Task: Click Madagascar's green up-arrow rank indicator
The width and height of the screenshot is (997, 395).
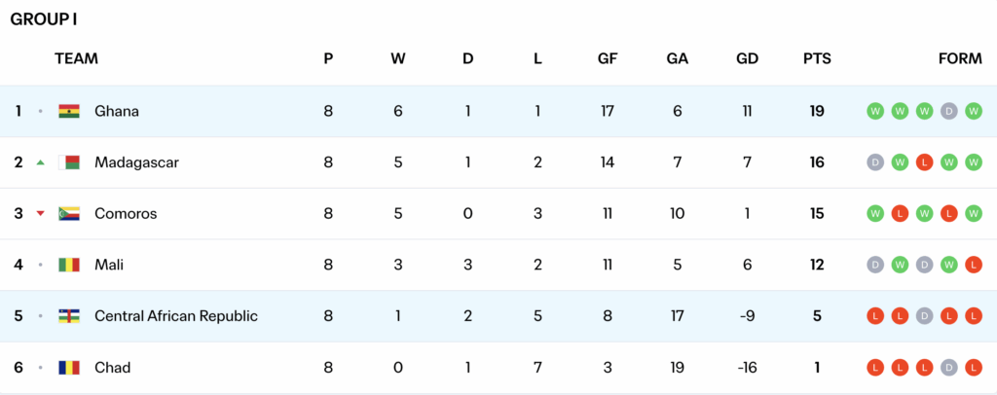Action: pyautogui.click(x=40, y=162)
